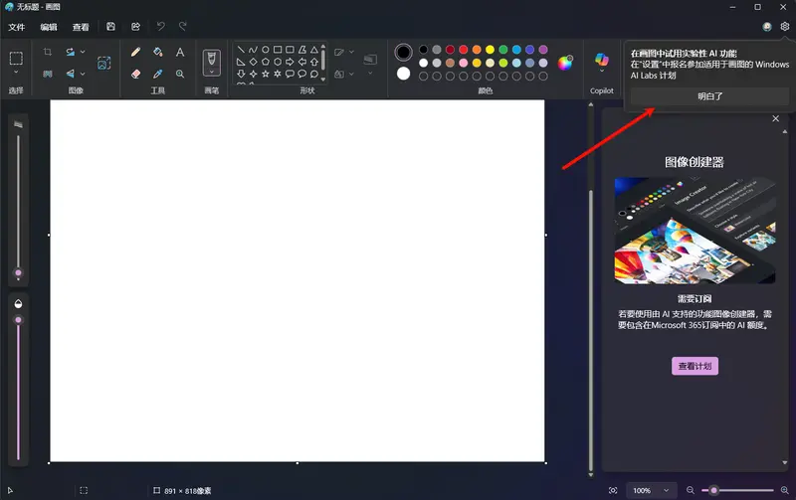Pick the diamond shape
Screen dimensions: 796x500
pyautogui.click(x=254, y=62)
